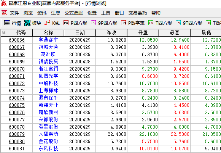The image size is (221, 153).
Task: Select stock name 金花股份
Action: [x=48, y=142]
